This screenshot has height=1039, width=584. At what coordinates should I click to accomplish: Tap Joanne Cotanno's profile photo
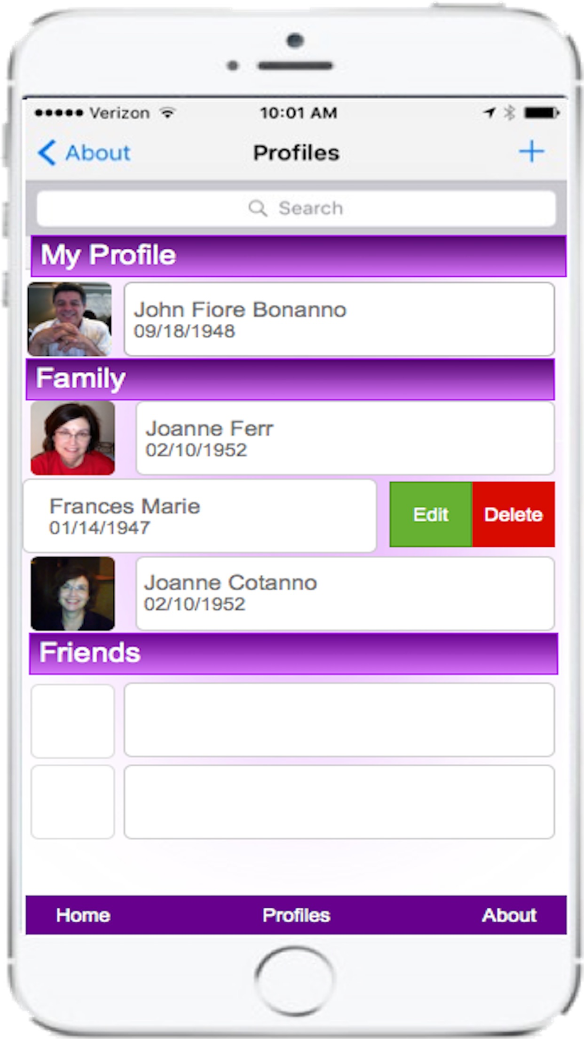73,594
